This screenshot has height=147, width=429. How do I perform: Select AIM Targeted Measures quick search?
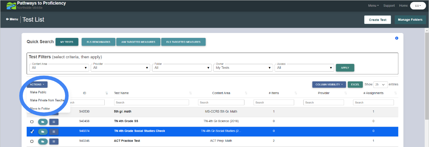138,42
